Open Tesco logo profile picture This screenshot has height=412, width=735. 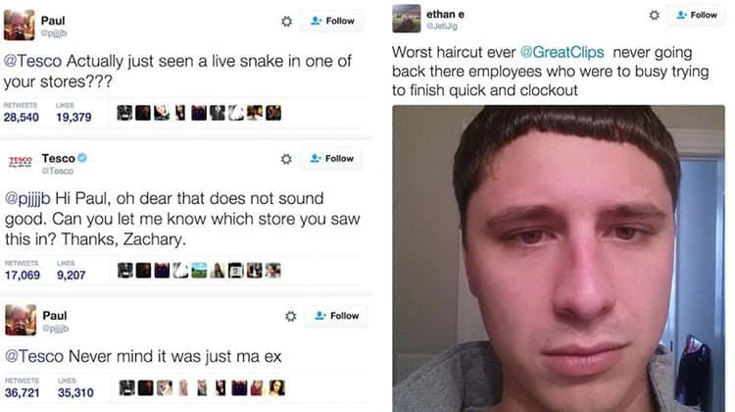click(x=21, y=162)
